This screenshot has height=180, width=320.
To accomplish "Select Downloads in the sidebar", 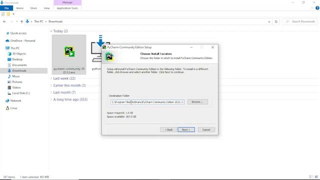I will pyautogui.click(x=19, y=70).
